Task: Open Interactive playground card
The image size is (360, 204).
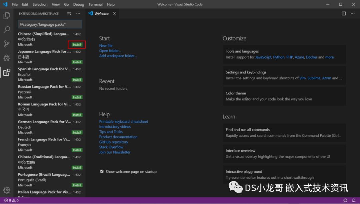Action: 284,174
